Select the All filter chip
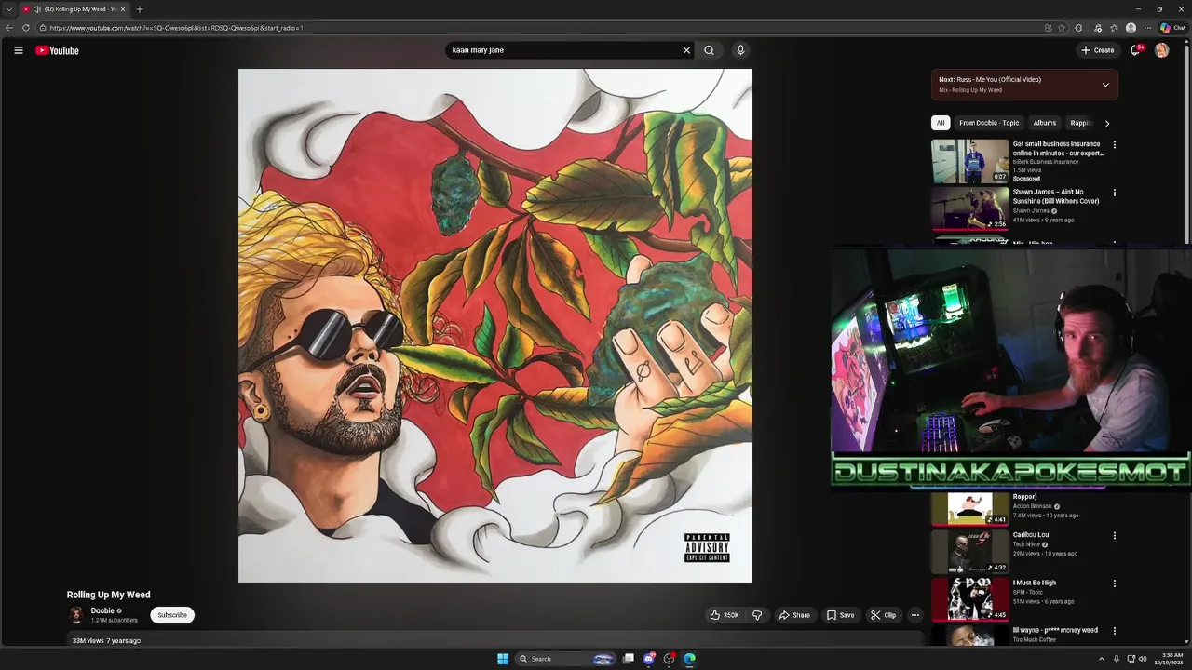1192x670 pixels. (941, 123)
